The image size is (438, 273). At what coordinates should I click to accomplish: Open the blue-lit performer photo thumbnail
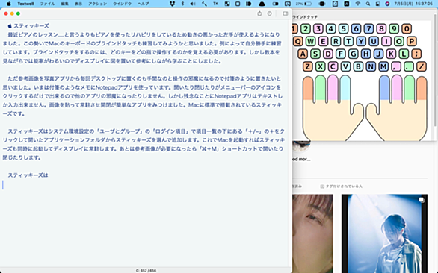(384, 233)
